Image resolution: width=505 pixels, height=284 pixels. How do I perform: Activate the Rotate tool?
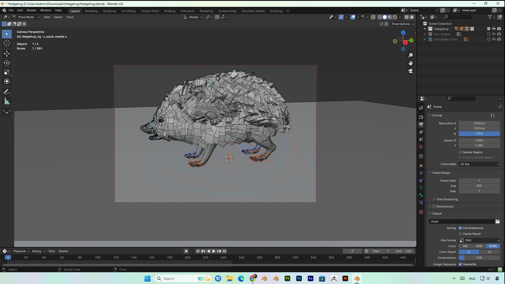7,63
